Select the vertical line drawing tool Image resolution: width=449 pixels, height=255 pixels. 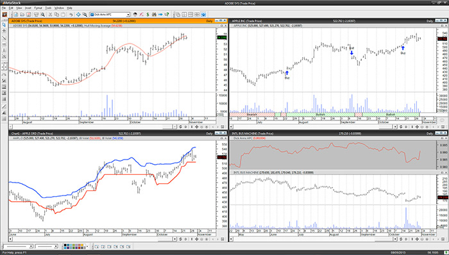coord(4,51)
